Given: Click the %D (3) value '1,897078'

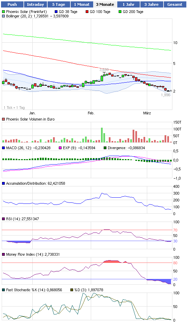Looking at the screenshot, I should [x=96, y=290].
